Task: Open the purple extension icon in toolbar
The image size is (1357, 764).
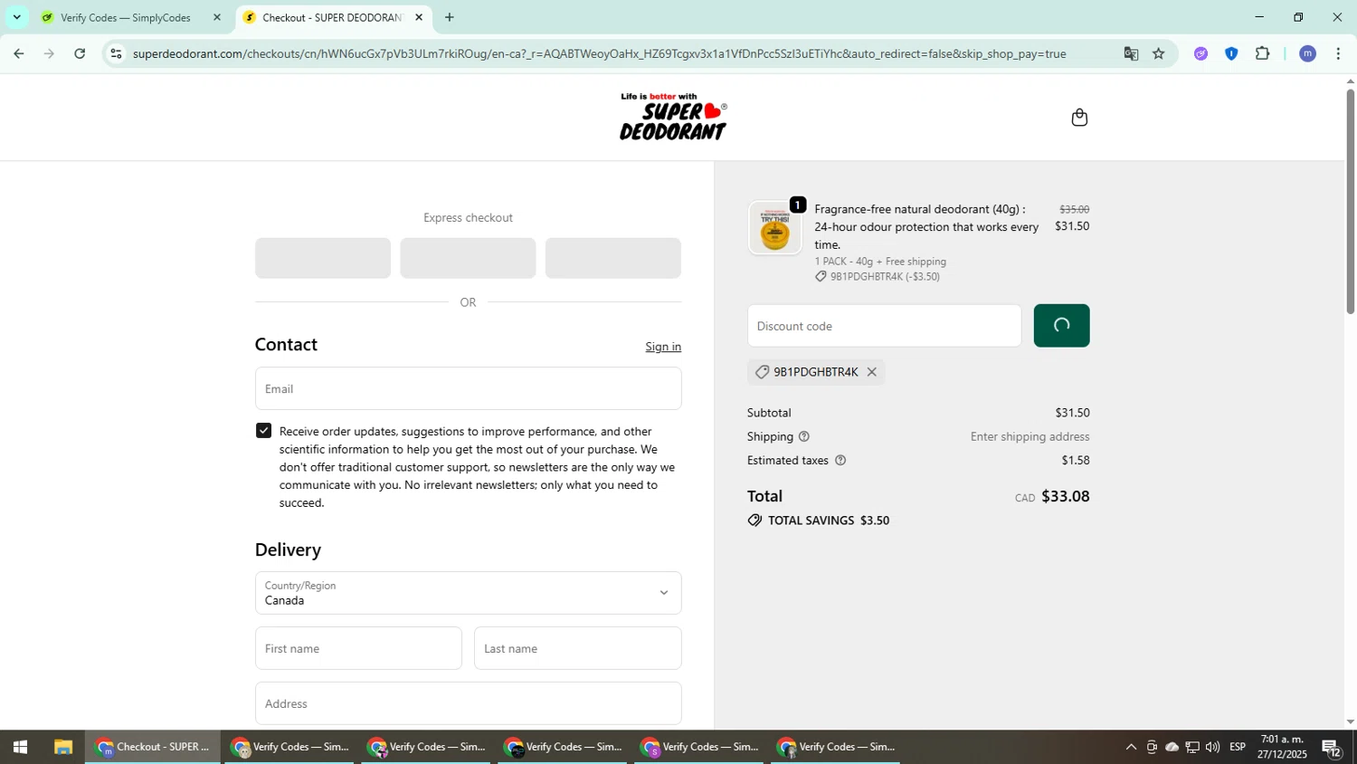Action: coord(1200,53)
